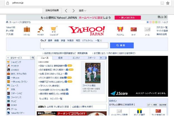The image size is (174, 116).
Task: Open スポーツナビ in the sidebar
Action: pos(16,93)
